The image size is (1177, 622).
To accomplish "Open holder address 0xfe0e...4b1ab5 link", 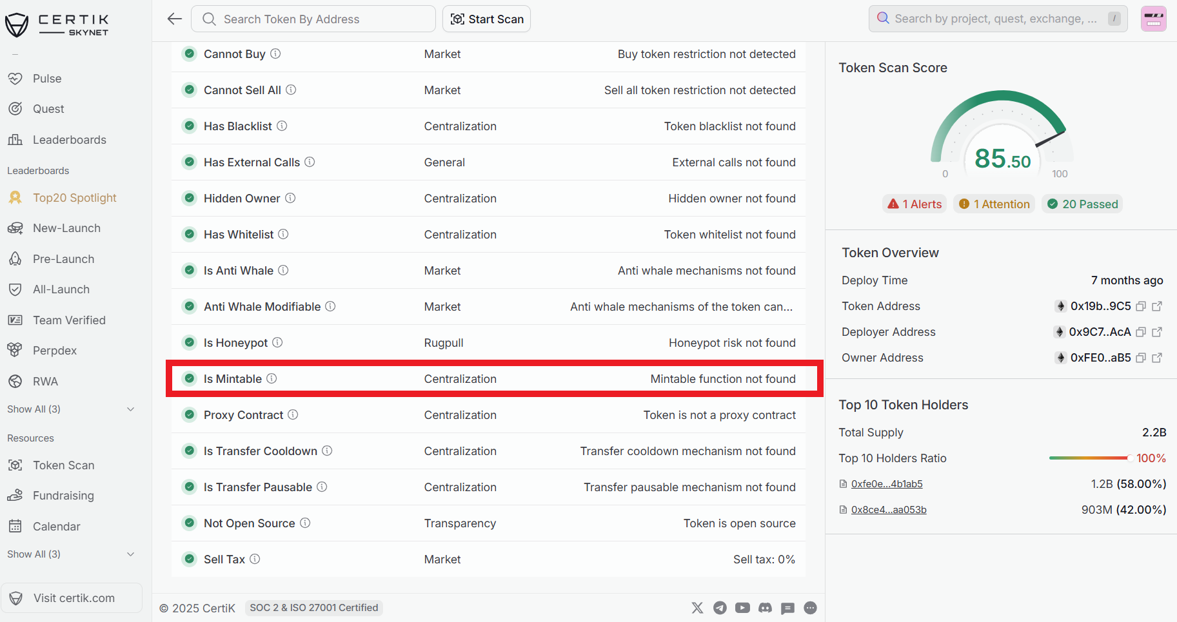I will pos(887,484).
